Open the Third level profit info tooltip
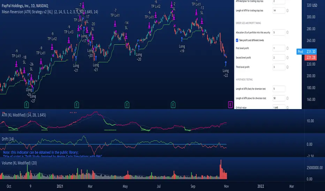 coord(287,67)
